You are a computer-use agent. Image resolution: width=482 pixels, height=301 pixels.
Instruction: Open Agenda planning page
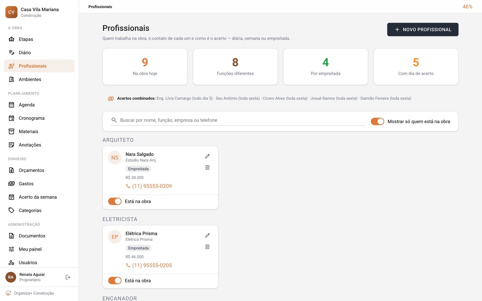39,105
